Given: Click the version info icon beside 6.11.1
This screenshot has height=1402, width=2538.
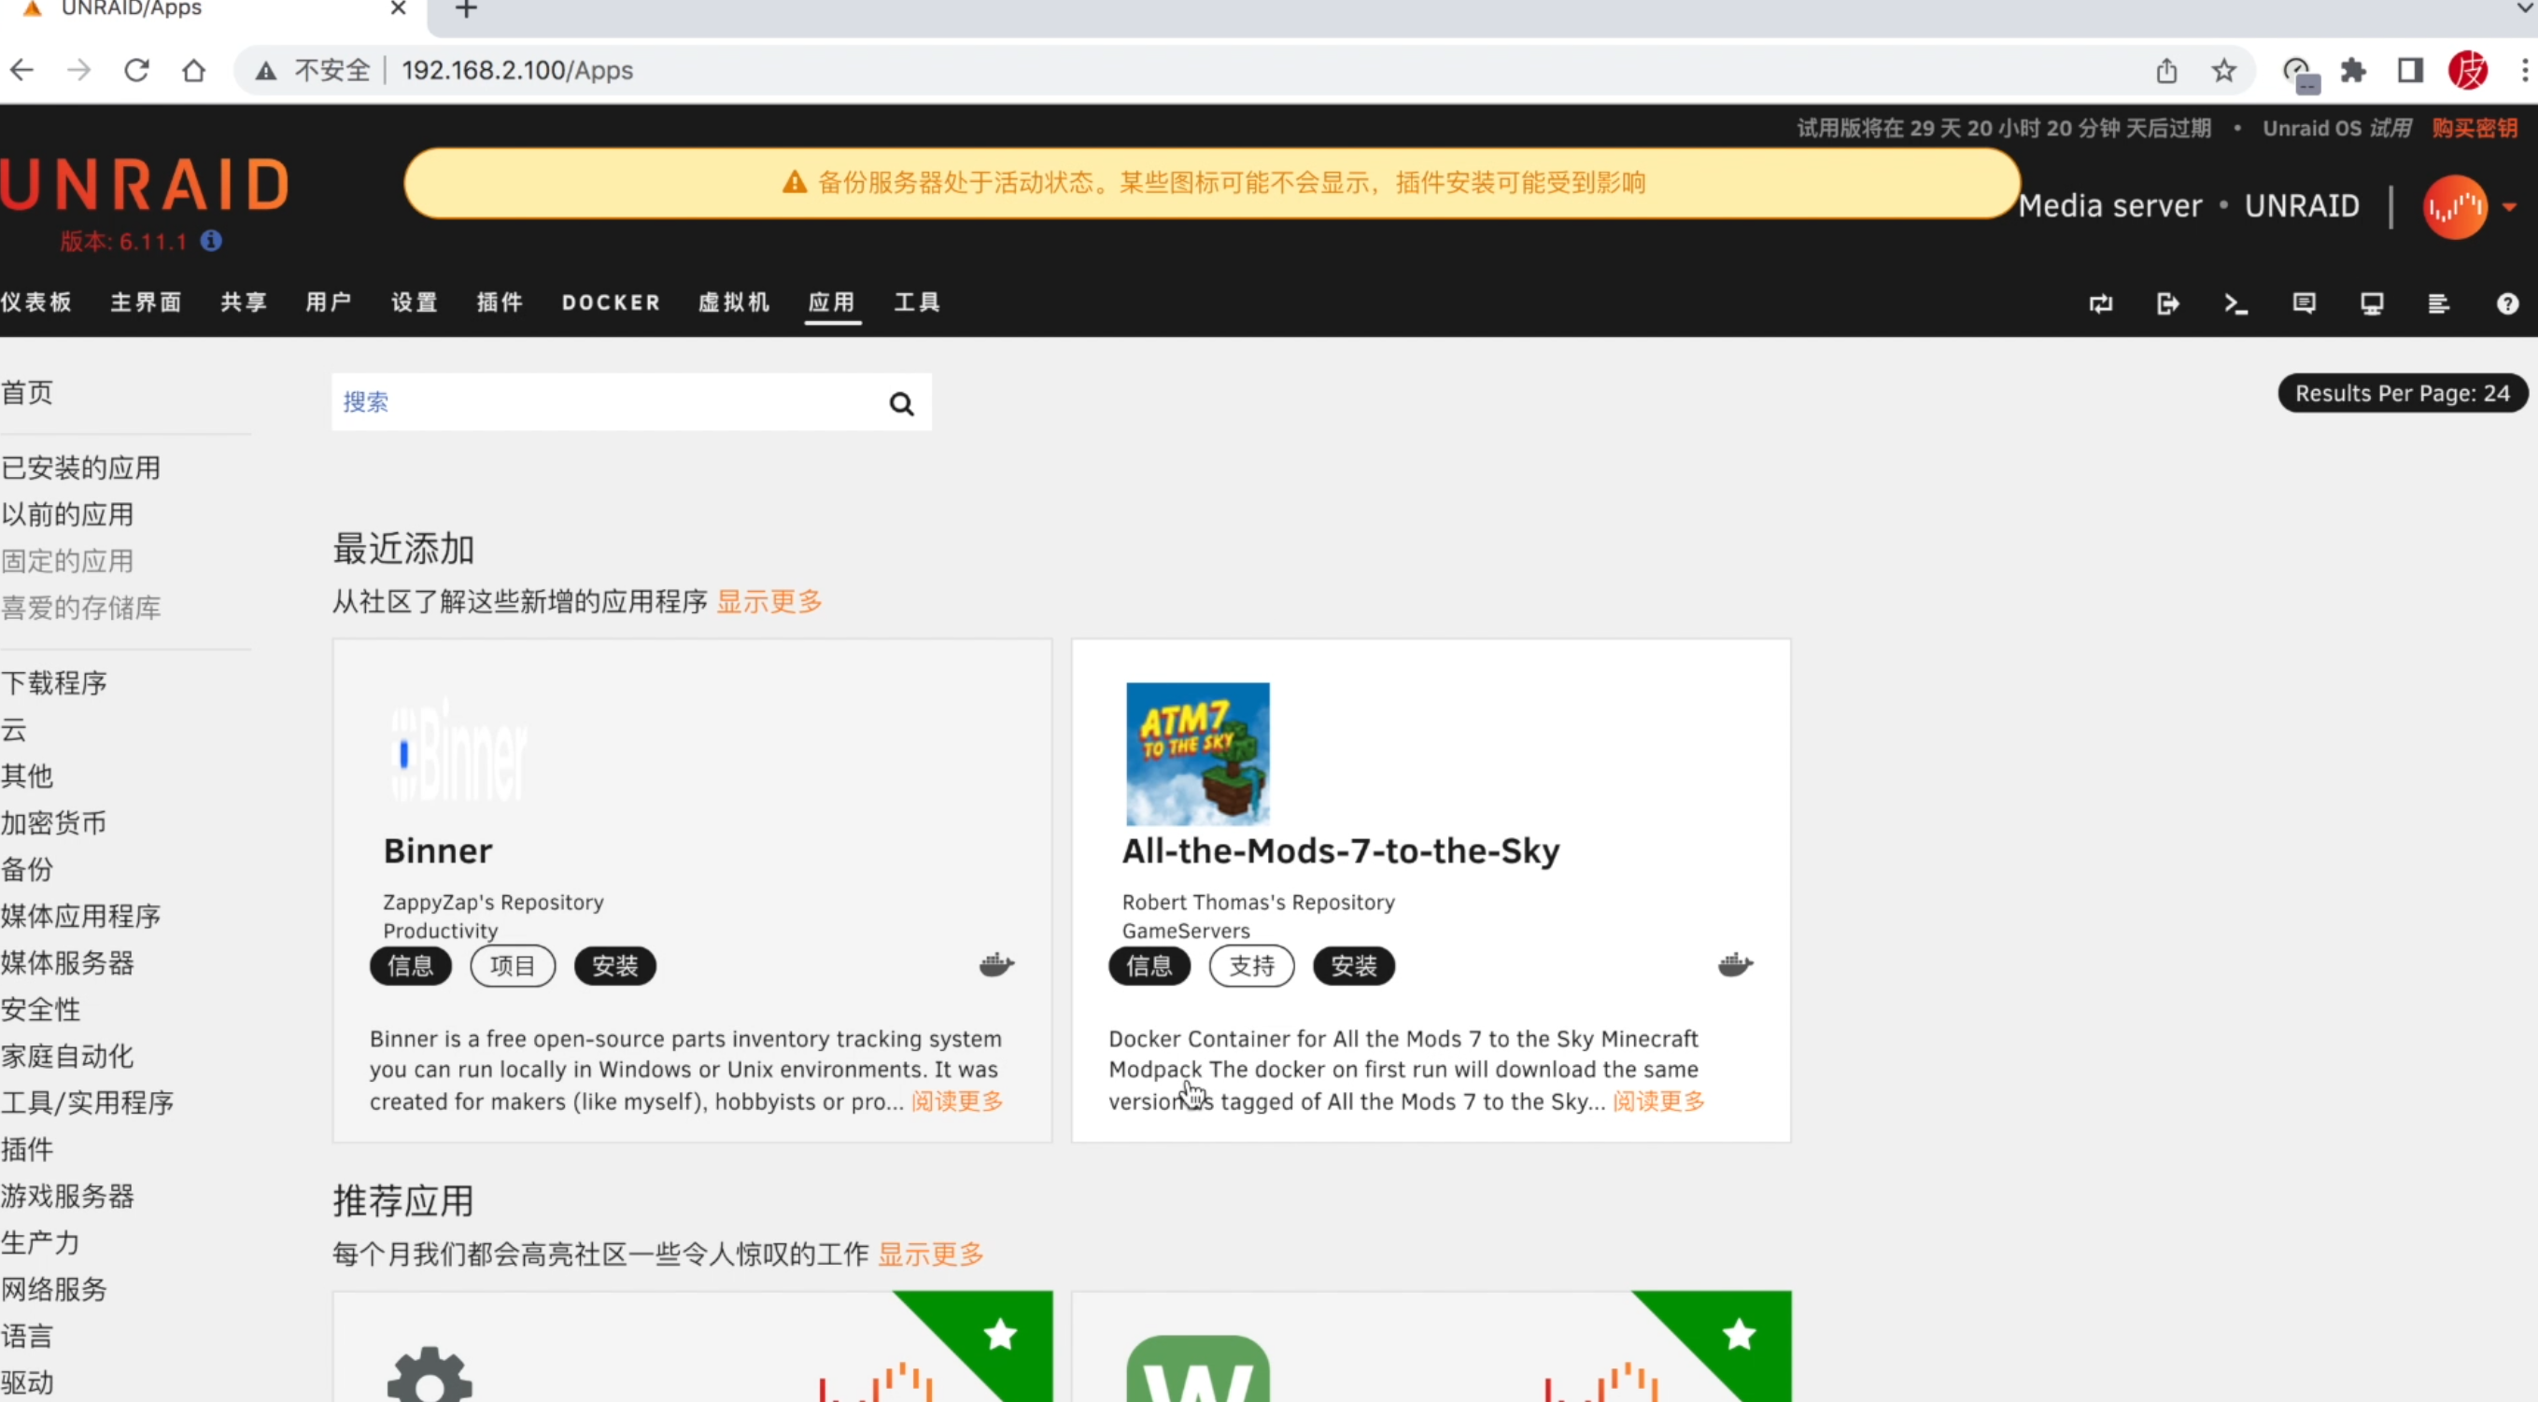Looking at the screenshot, I should [x=211, y=240].
